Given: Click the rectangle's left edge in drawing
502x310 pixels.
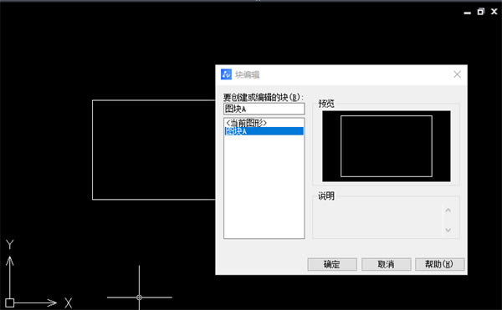Looking at the screenshot, I should point(93,150).
